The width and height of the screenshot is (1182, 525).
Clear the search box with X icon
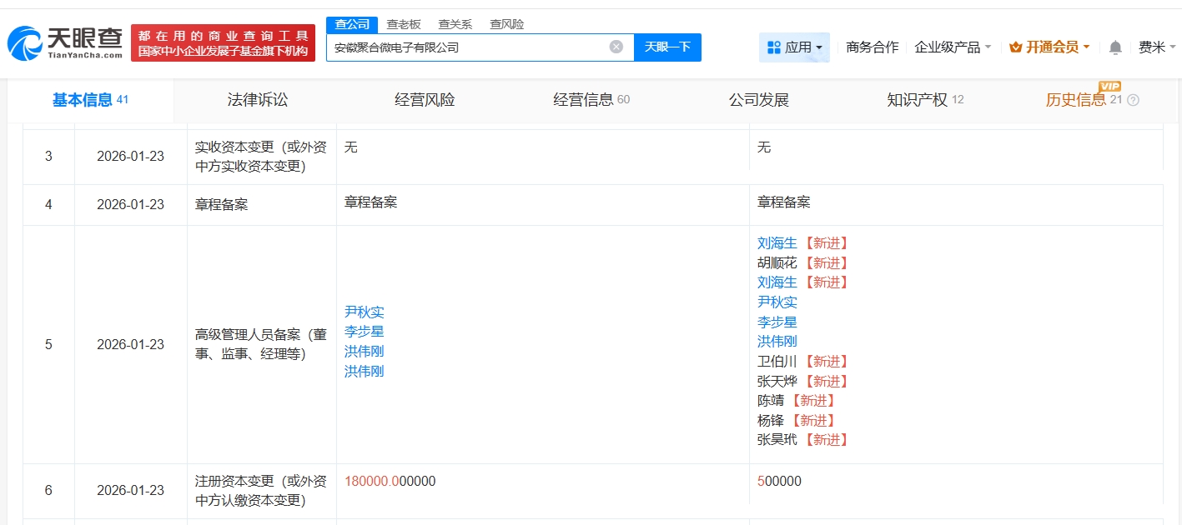616,47
